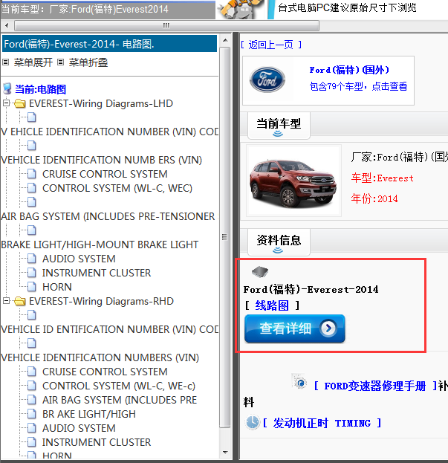Open CONTROL SYSTEM (WL-C, WE-c) entry
The width and height of the screenshot is (448, 463).
(119, 386)
